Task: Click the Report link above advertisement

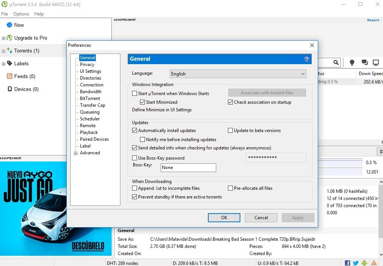Action: (373, 20)
